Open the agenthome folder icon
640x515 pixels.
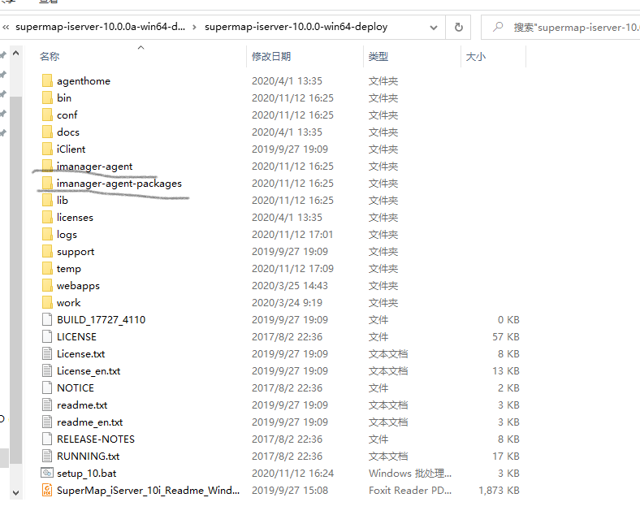pos(47,80)
